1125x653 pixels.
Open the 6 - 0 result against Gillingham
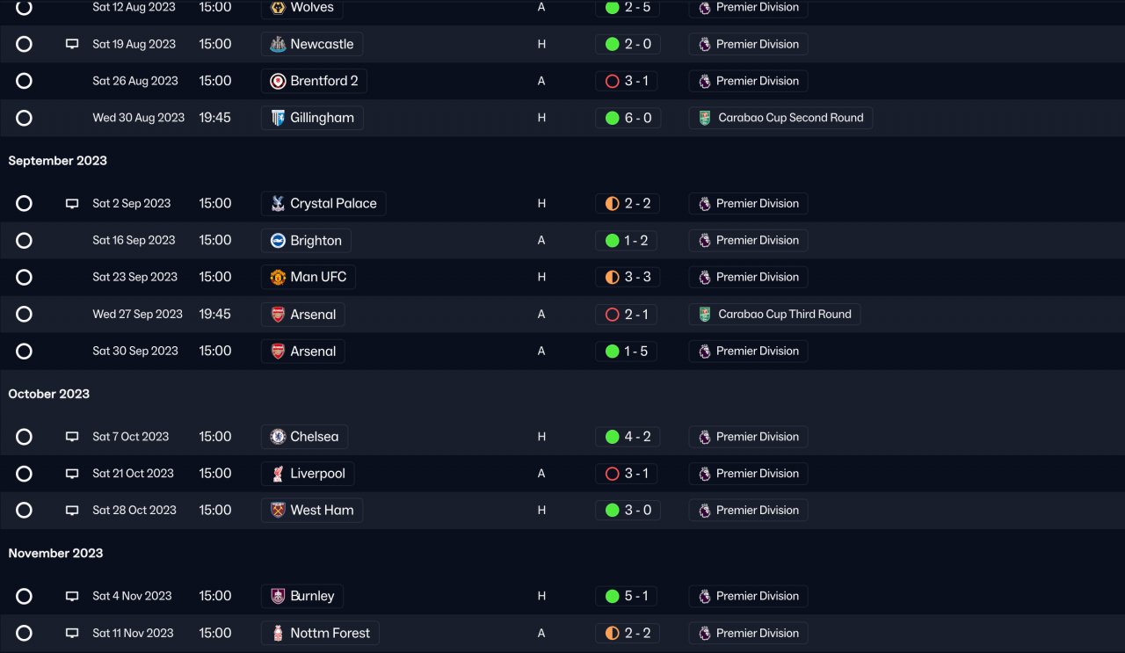[627, 118]
